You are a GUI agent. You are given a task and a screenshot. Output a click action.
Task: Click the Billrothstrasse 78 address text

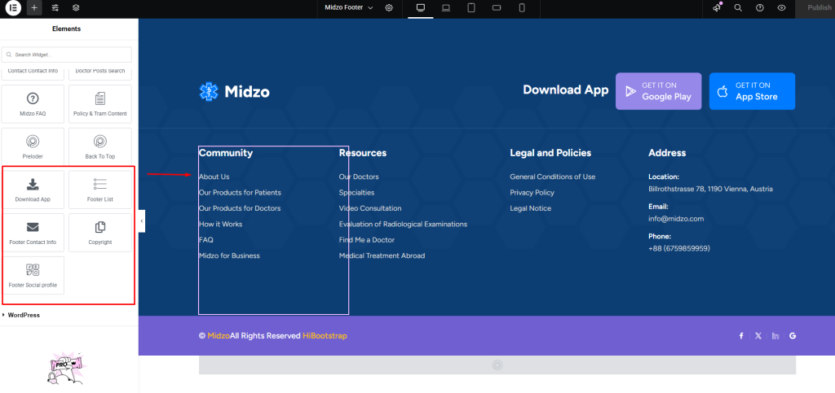click(710, 189)
